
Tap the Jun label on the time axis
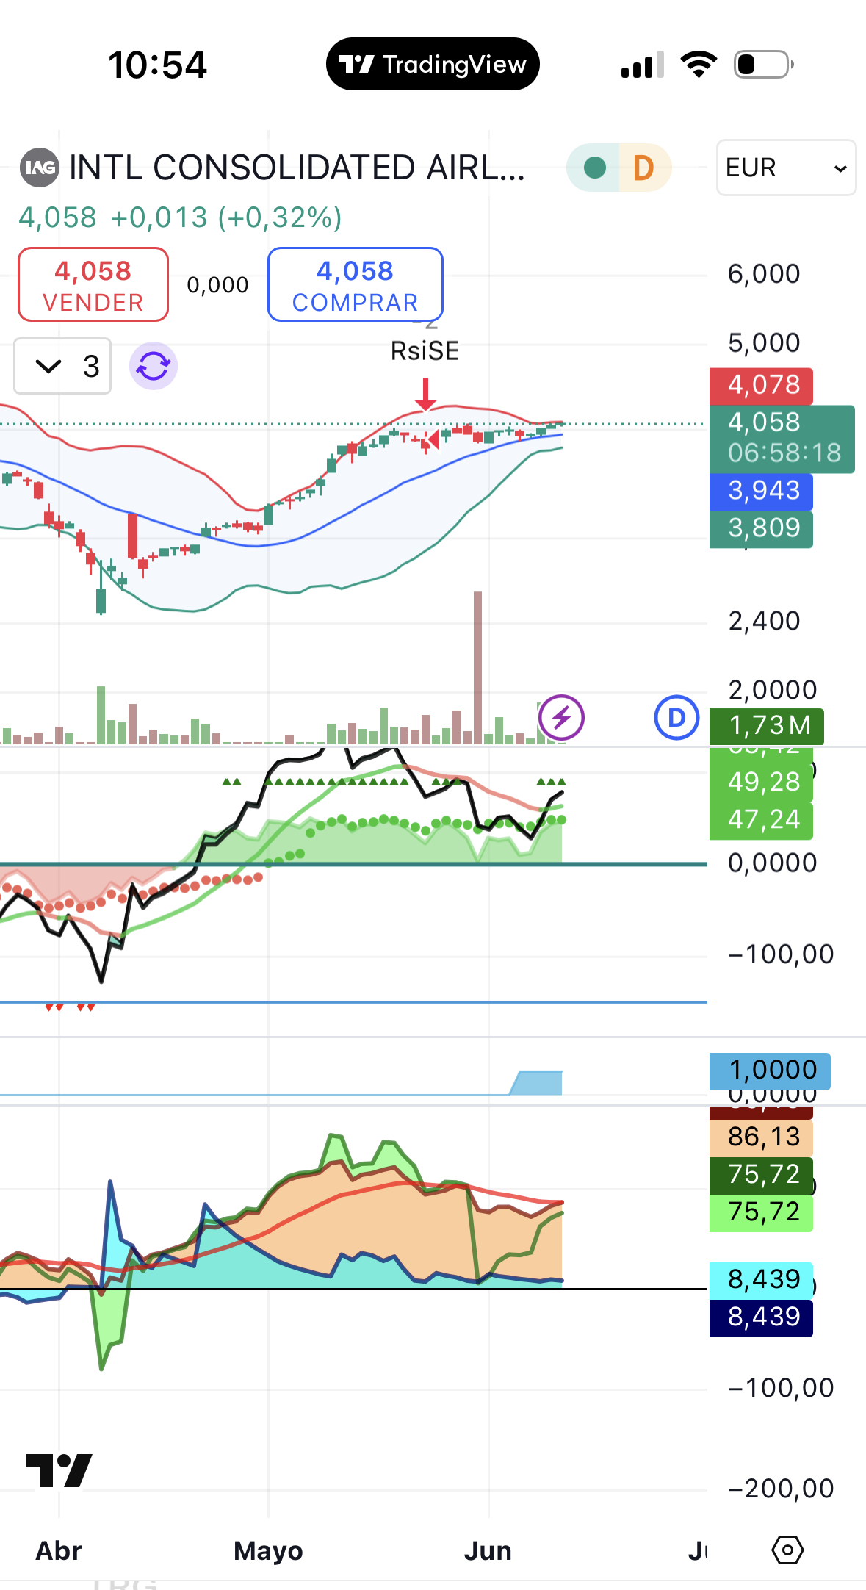click(x=488, y=1551)
